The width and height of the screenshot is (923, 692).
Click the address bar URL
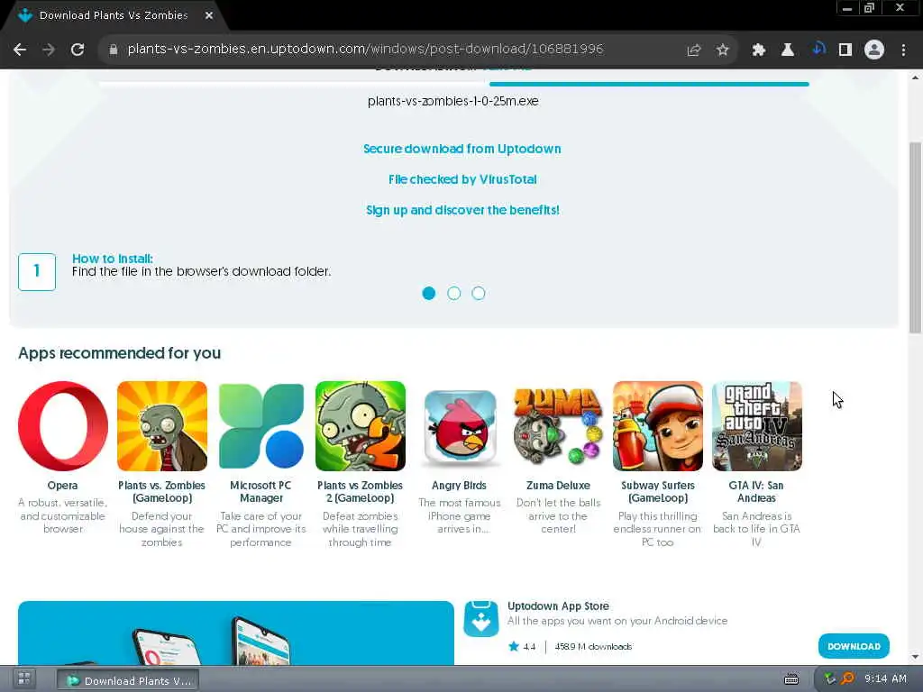(365, 49)
